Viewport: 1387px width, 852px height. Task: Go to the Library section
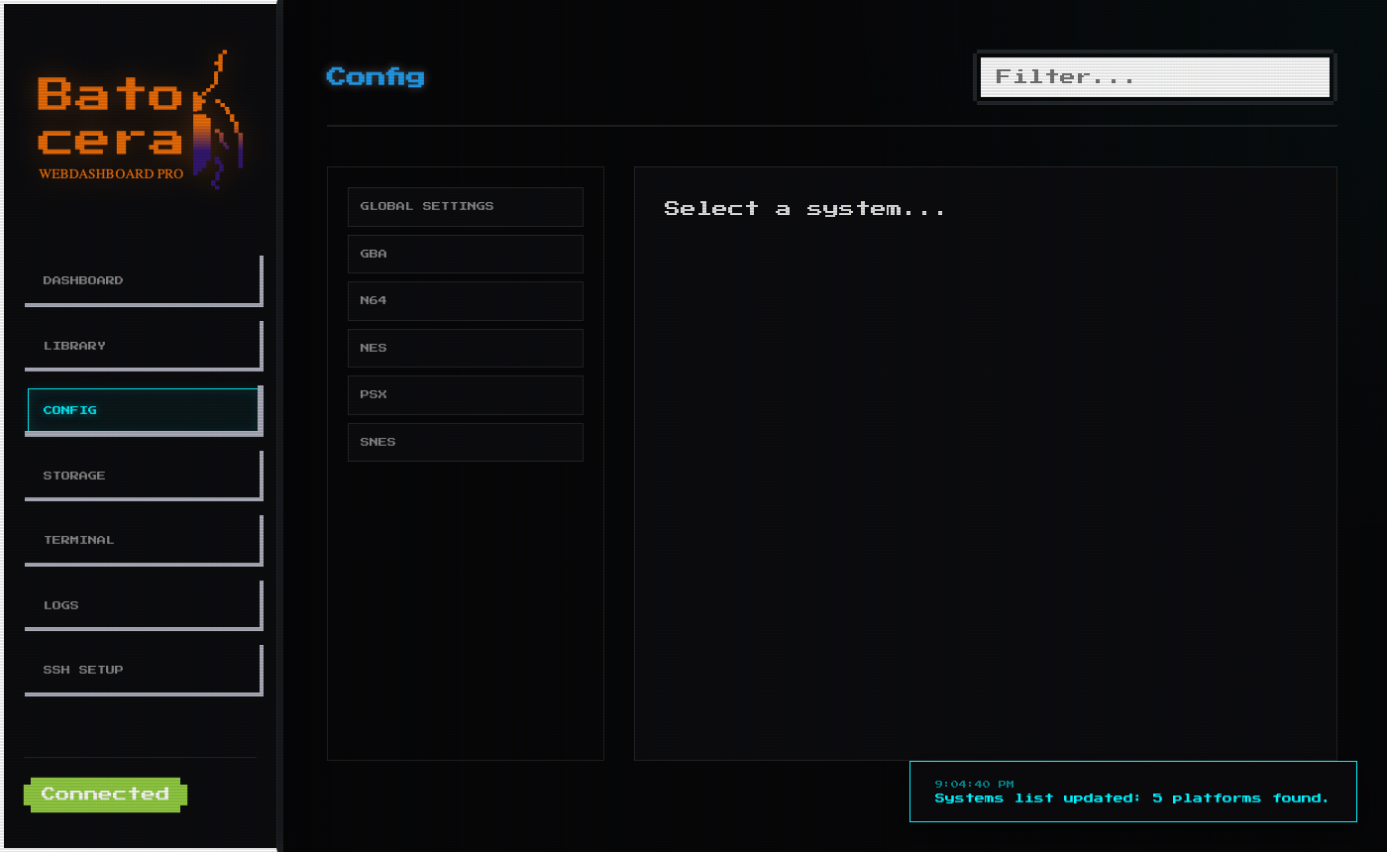(144, 346)
